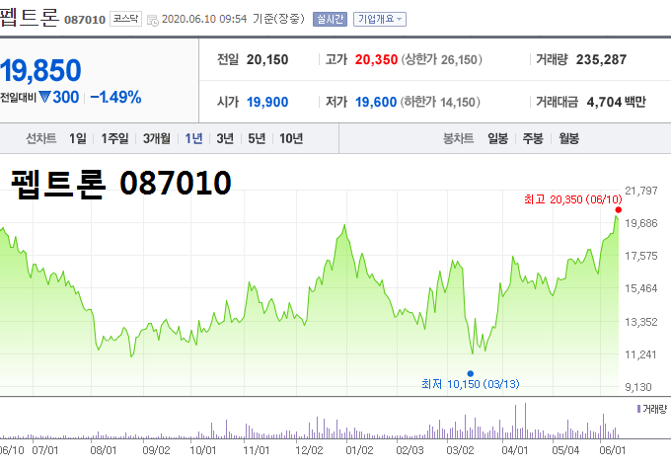Click the 최고 20,350 (06/10) label
671x468 pixels.
(x=573, y=199)
